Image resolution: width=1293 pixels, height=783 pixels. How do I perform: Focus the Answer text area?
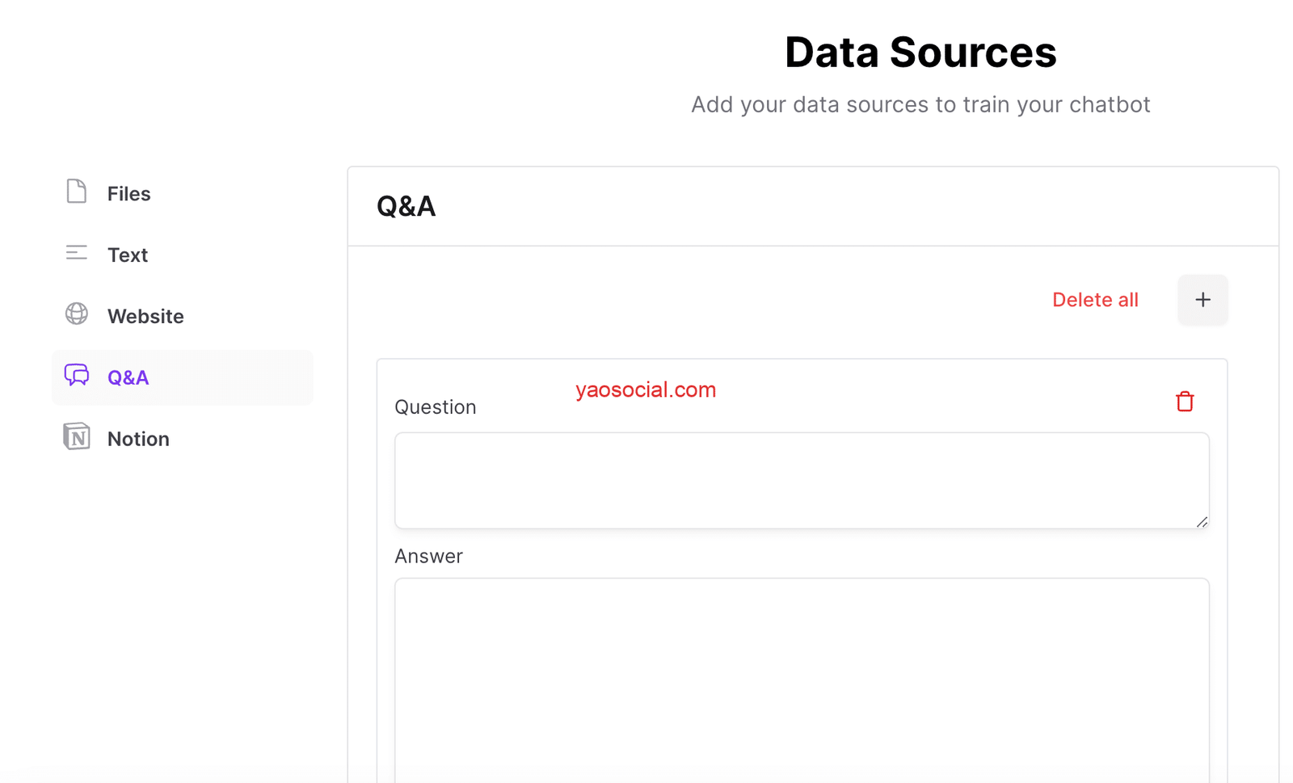[800, 679]
